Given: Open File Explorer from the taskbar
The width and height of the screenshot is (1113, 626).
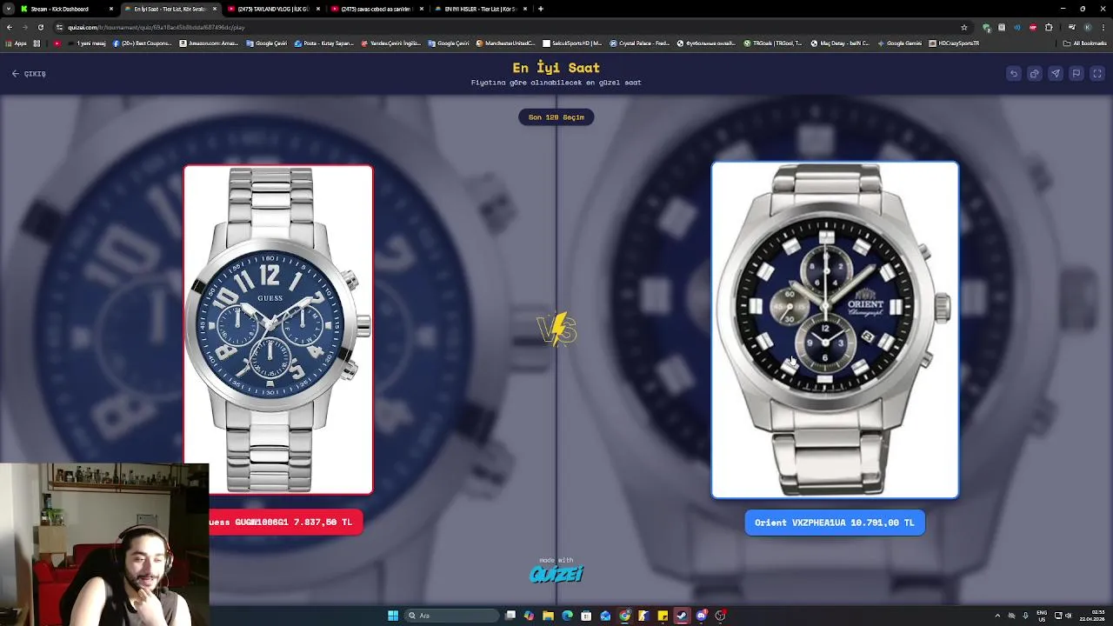Looking at the screenshot, I should coord(548,616).
